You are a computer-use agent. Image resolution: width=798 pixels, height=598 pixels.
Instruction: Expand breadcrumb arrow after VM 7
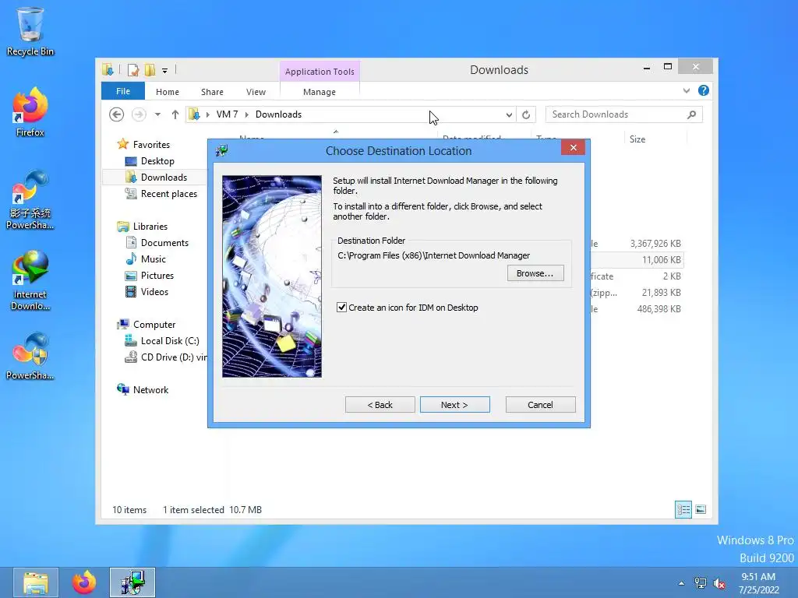coord(247,114)
